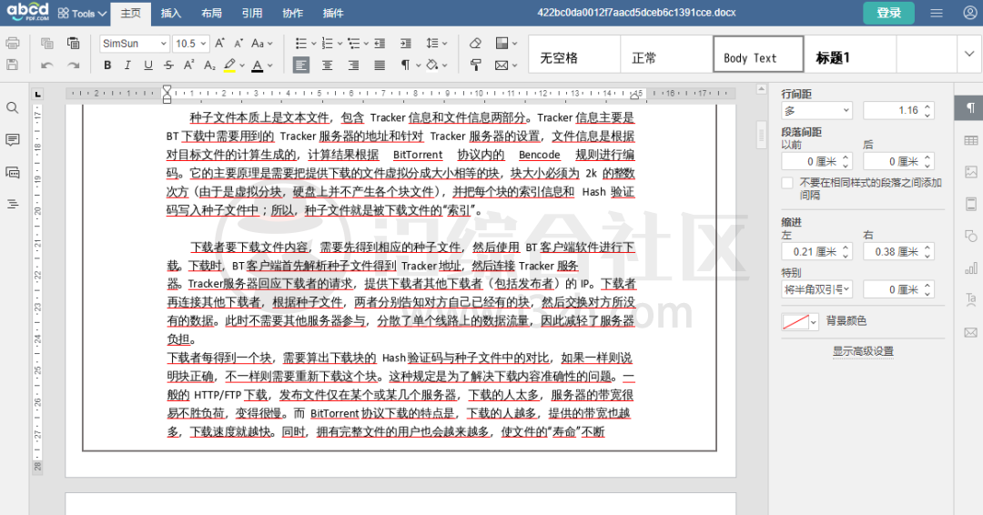
Task: Justify the paragraph text
Action: click(380, 66)
